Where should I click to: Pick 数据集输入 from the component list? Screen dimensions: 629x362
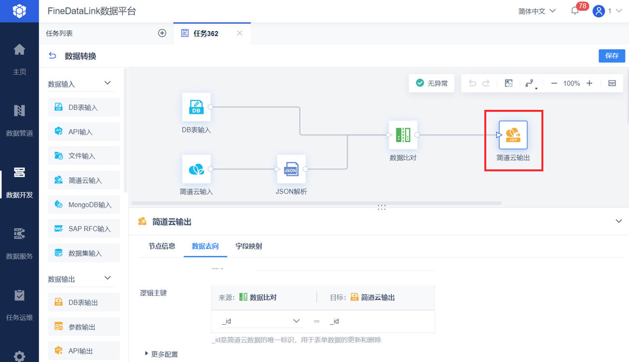[x=84, y=253]
